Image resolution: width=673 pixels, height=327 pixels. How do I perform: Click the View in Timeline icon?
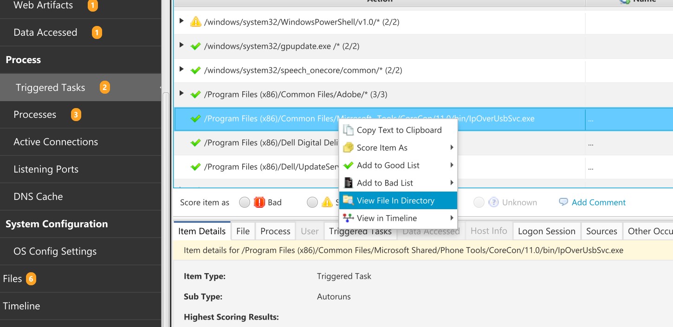349,218
